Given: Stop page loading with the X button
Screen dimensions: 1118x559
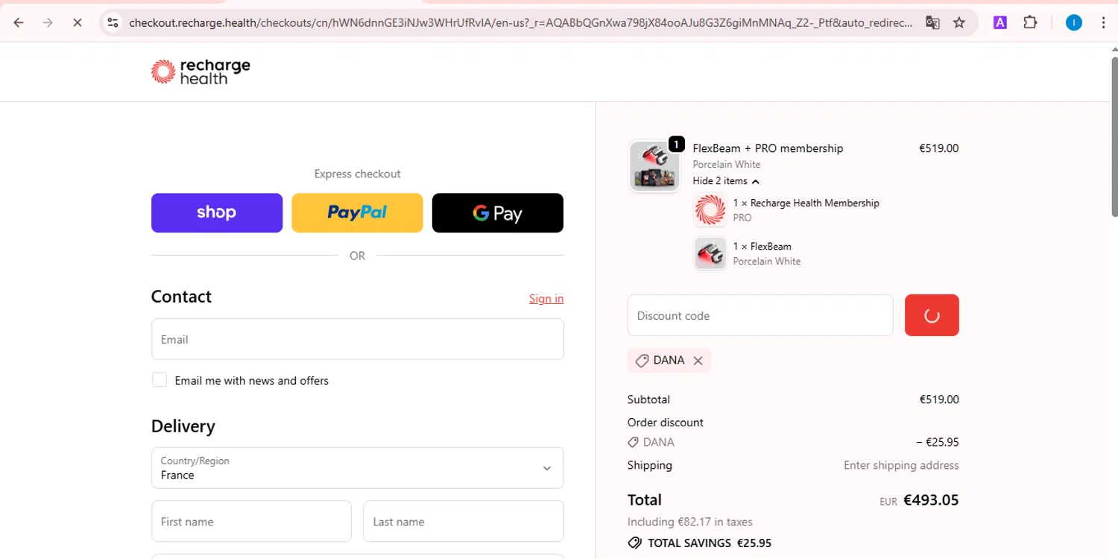Looking at the screenshot, I should pyautogui.click(x=77, y=22).
